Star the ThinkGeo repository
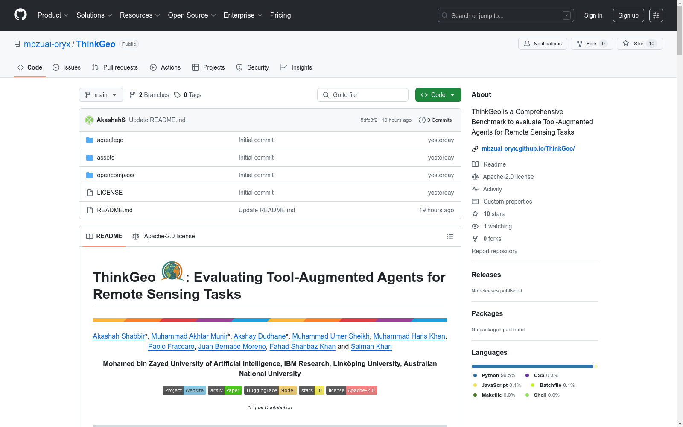Viewport: 683px width, 427px height. click(639, 44)
